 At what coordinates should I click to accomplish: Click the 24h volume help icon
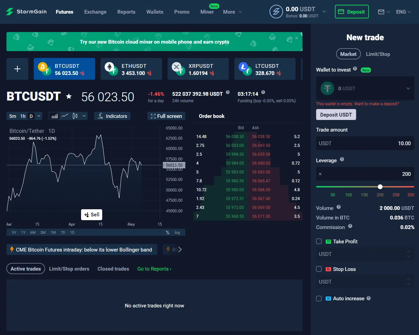228,92
